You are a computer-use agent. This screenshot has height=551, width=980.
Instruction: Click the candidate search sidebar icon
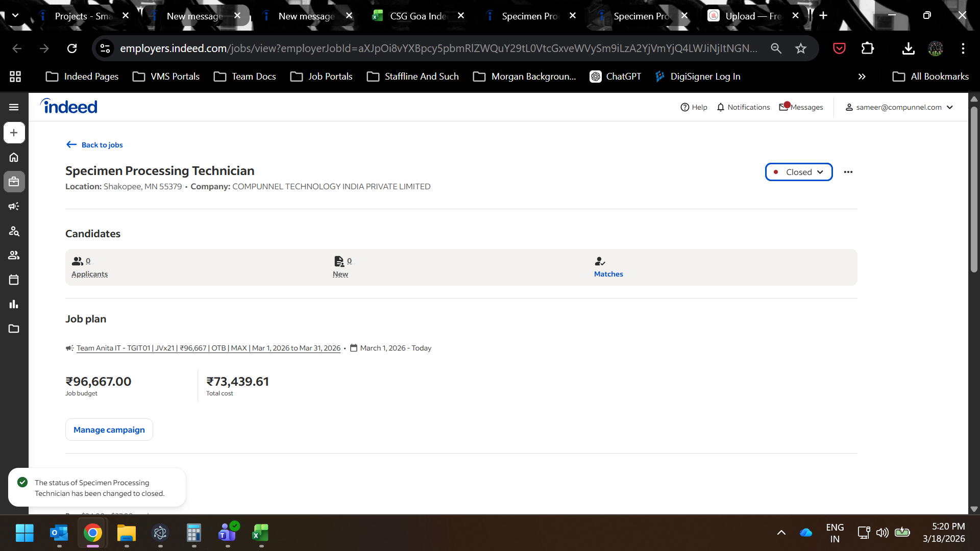14,231
